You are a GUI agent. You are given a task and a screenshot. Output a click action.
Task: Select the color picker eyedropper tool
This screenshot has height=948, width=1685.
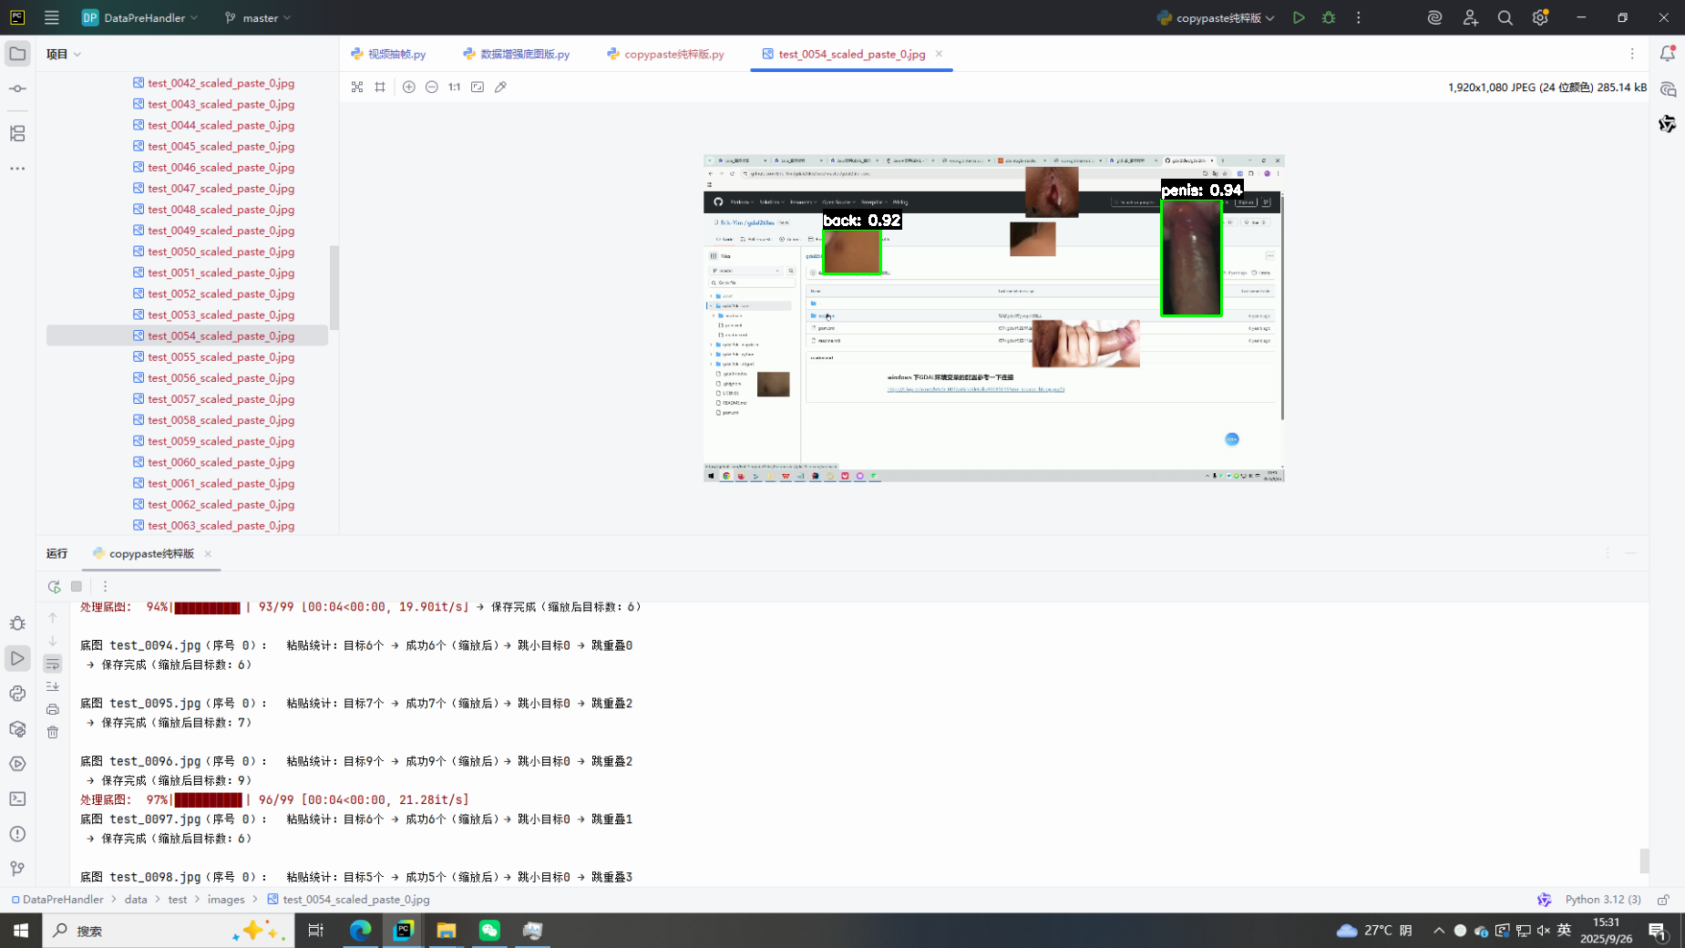(x=500, y=87)
